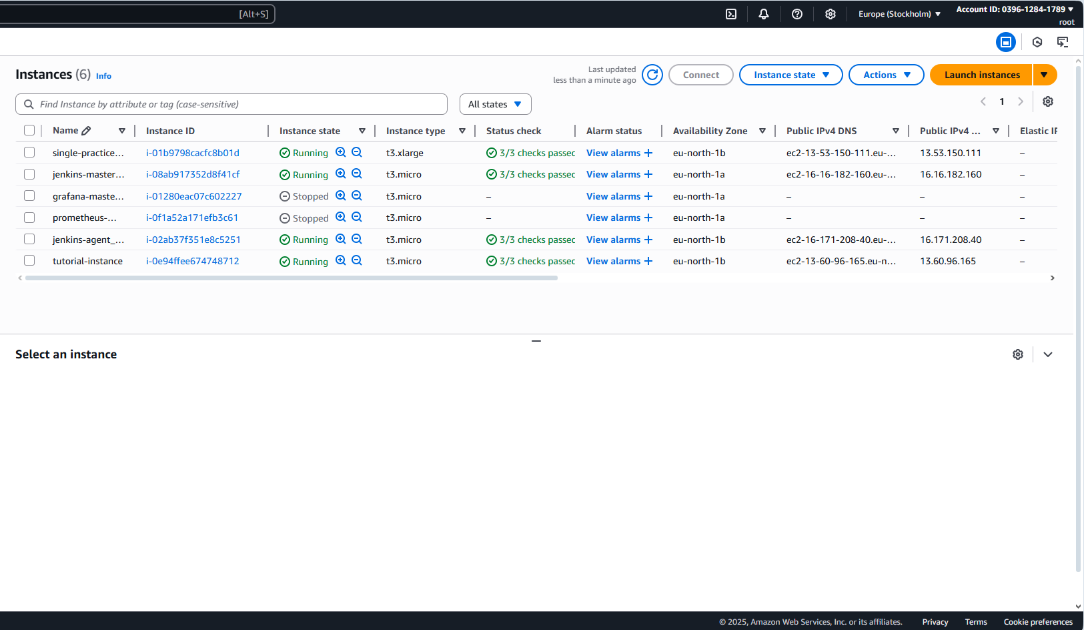This screenshot has width=1084, height=630.
Task: Open Europe (Stockholm) region menu
Action: coord(899,14)
